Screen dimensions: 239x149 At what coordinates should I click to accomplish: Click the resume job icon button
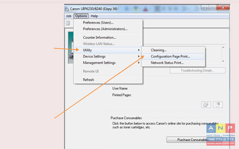coord(206,105)
